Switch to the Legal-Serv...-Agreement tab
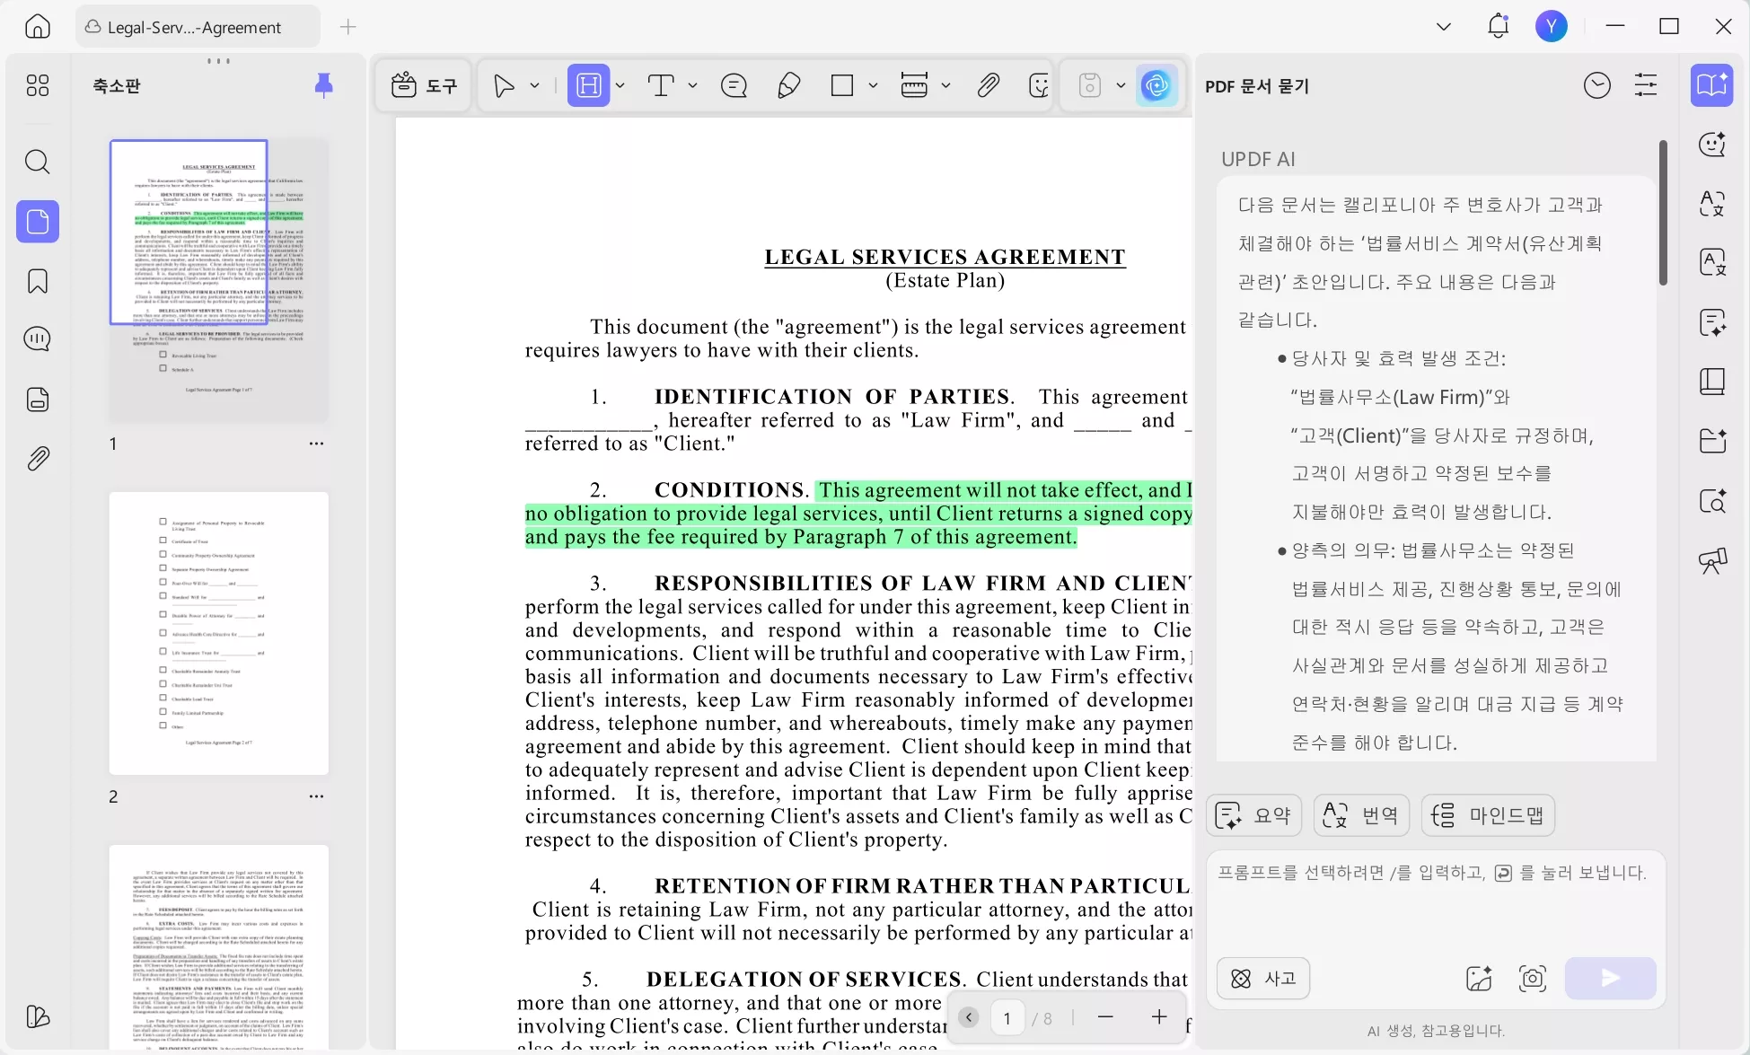 pos(196,27)
